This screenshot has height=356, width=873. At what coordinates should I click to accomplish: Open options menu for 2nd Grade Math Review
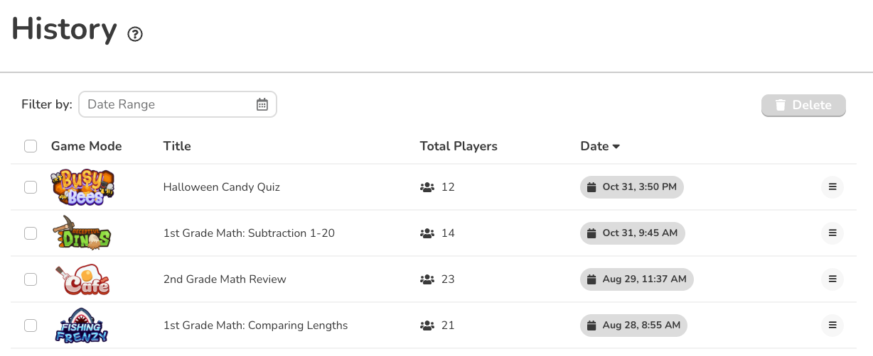[x=832, y=279]
